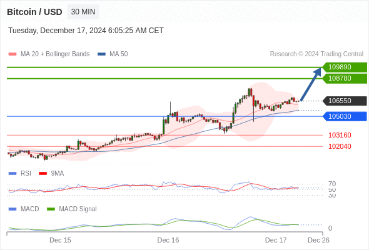The height and width of the screenshot is (250, 369).
Task: Click the blue RSI legend swatch
Action: [13, 174]
